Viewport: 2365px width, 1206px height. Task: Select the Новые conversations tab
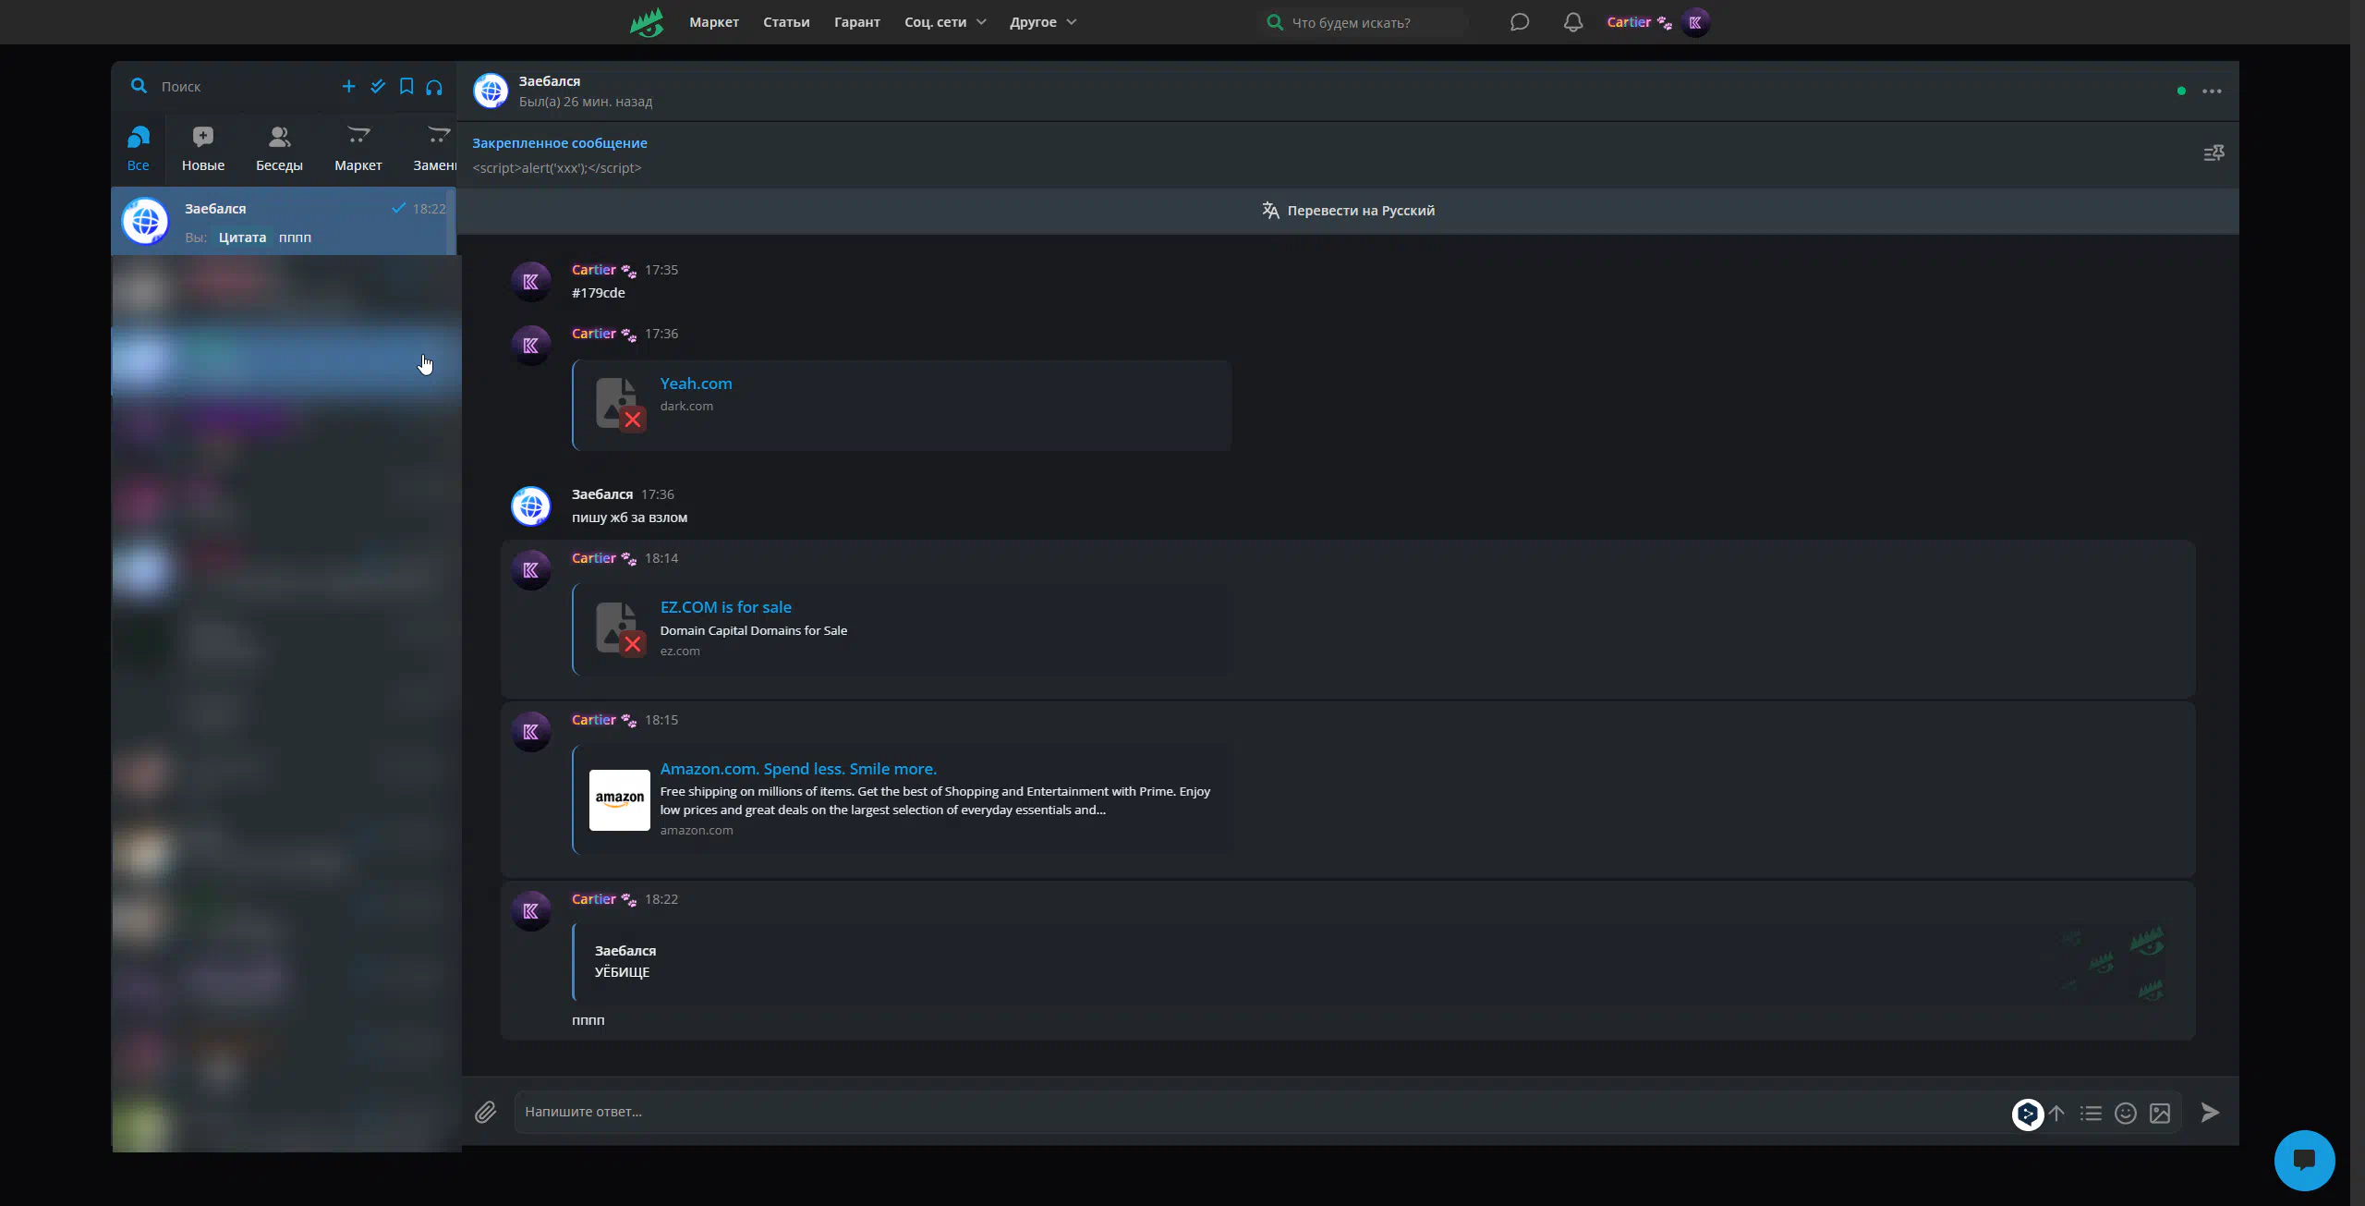[203, 149]
